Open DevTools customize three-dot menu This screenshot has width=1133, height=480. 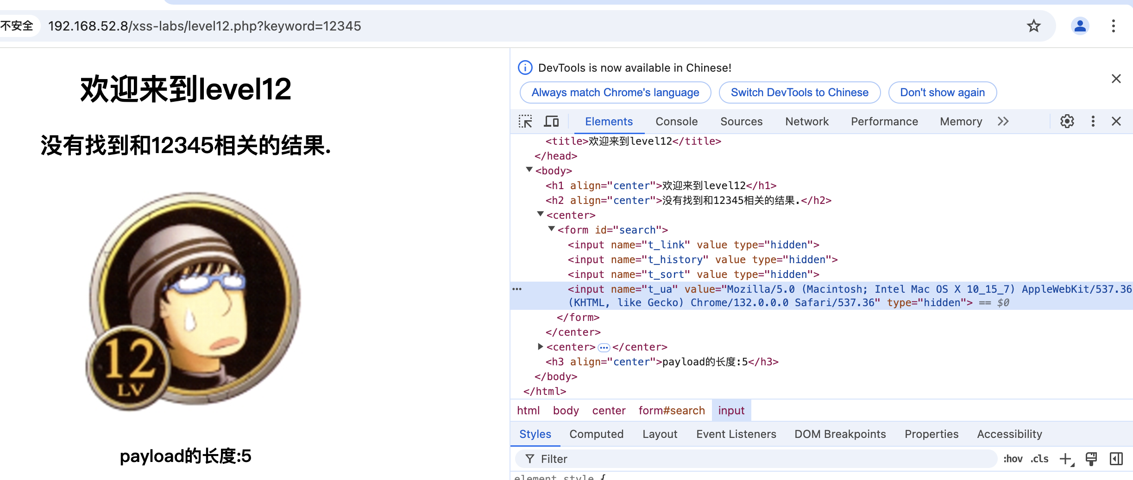click(1093, 122)
